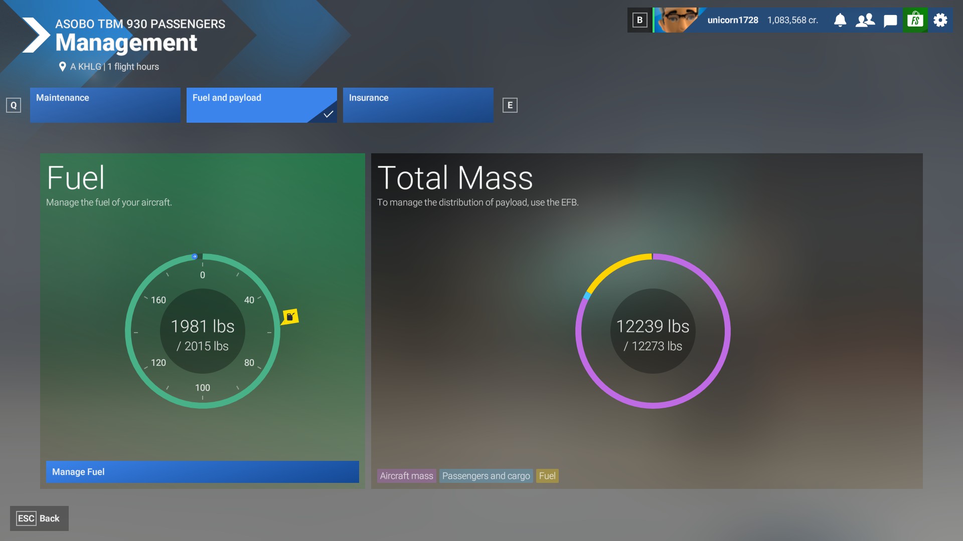Click the 40 mark on fuel gauge

[249, 300]
